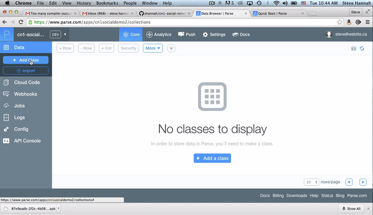Go to next page of rows
Viewport: 373px width, 215px height.
[x=363, y=182]
